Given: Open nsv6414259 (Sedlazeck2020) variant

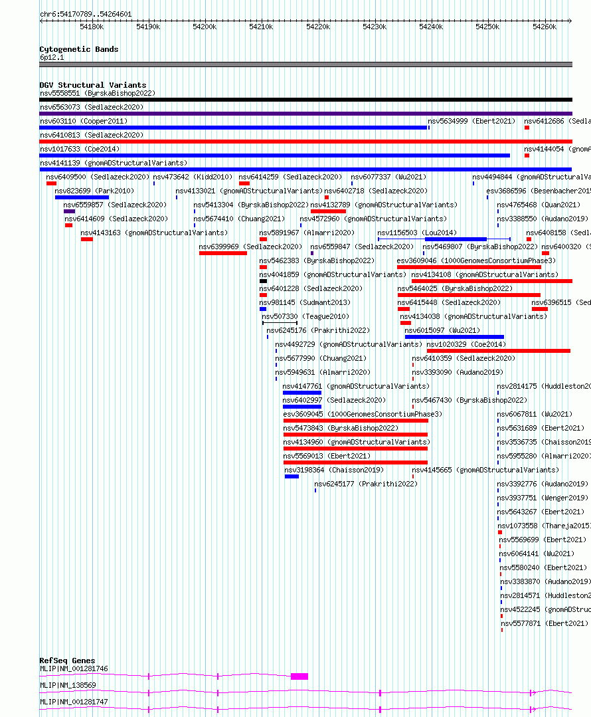Looking at the screenshot, I should click(290, 177).
